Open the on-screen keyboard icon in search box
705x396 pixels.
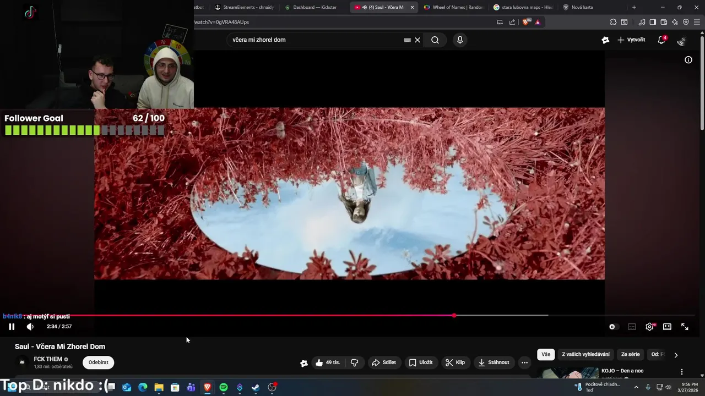407,40
